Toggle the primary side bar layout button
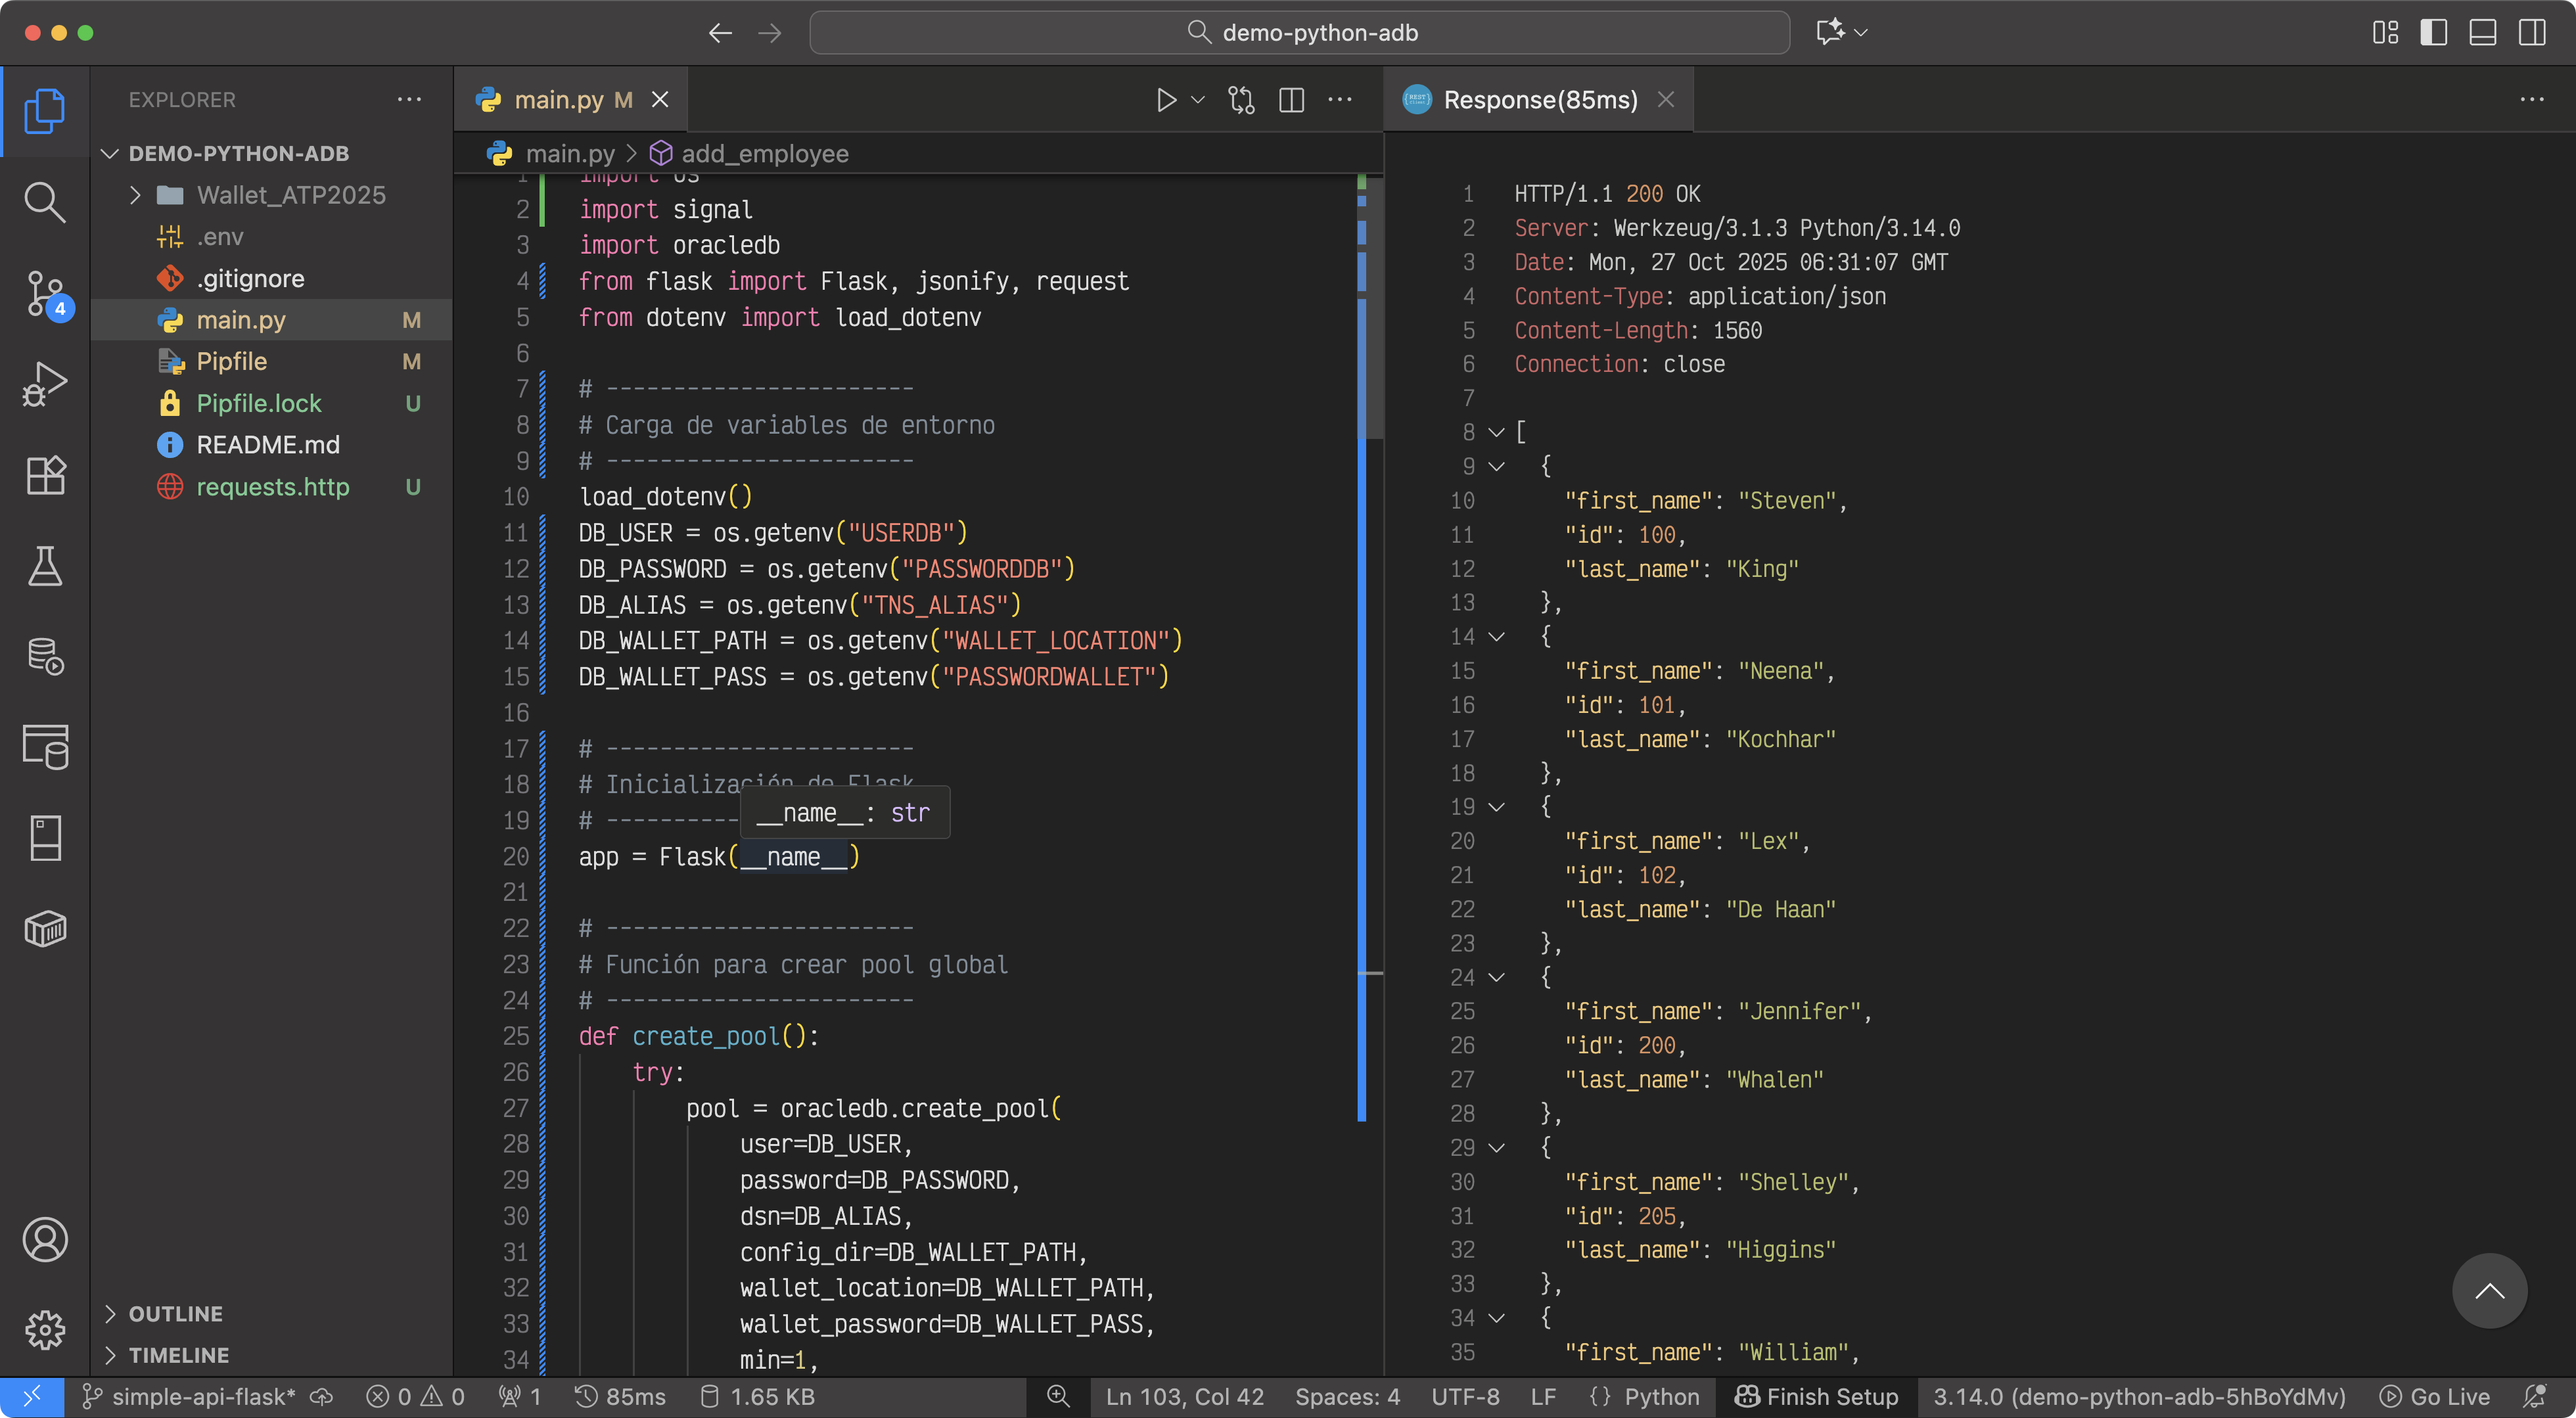Image resolution: width=2576 pixels, height=1418 pixels. (2433, 33)
